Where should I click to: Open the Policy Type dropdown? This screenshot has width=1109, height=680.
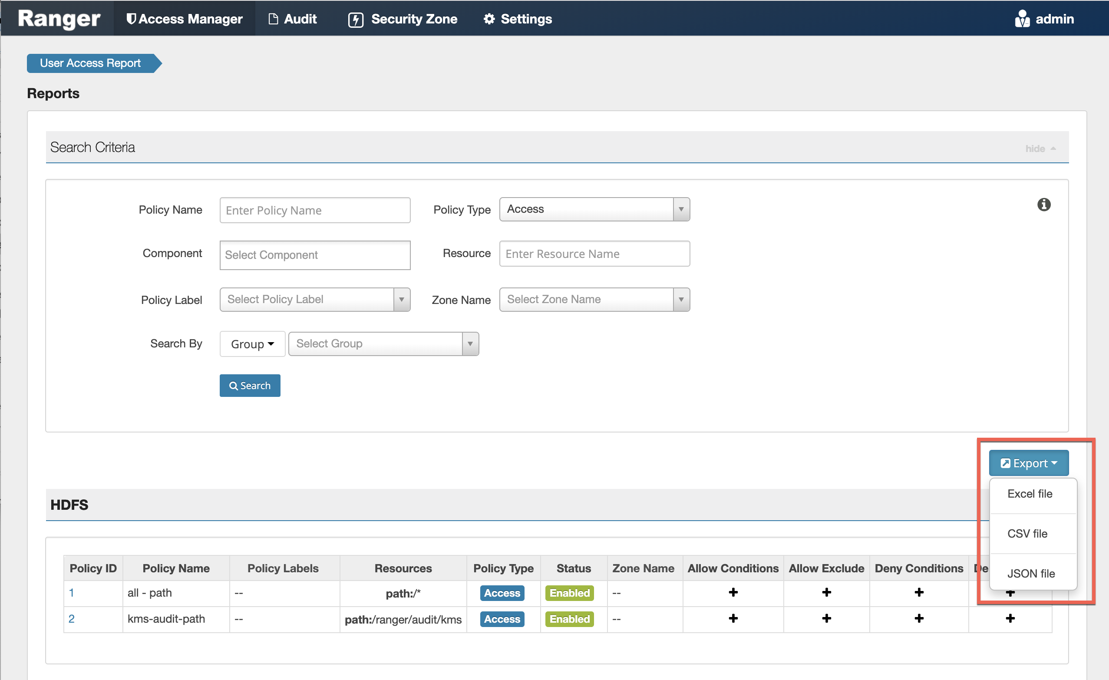point(594,209)
